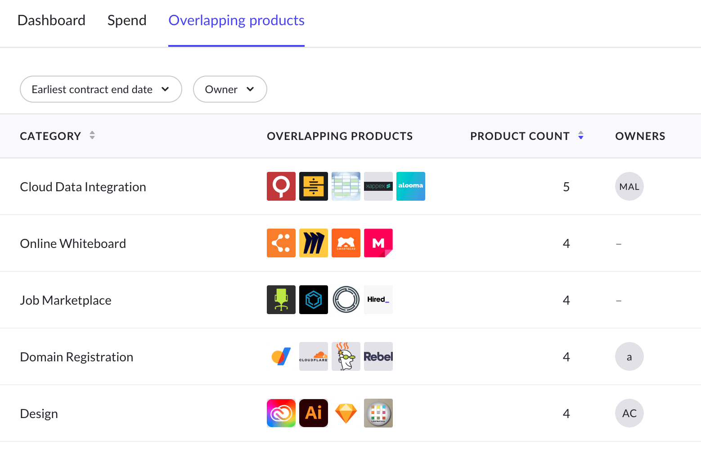Select the Xappex product icon
The width and height of the screenshot is (701, 450).
(x=378, y=186)
